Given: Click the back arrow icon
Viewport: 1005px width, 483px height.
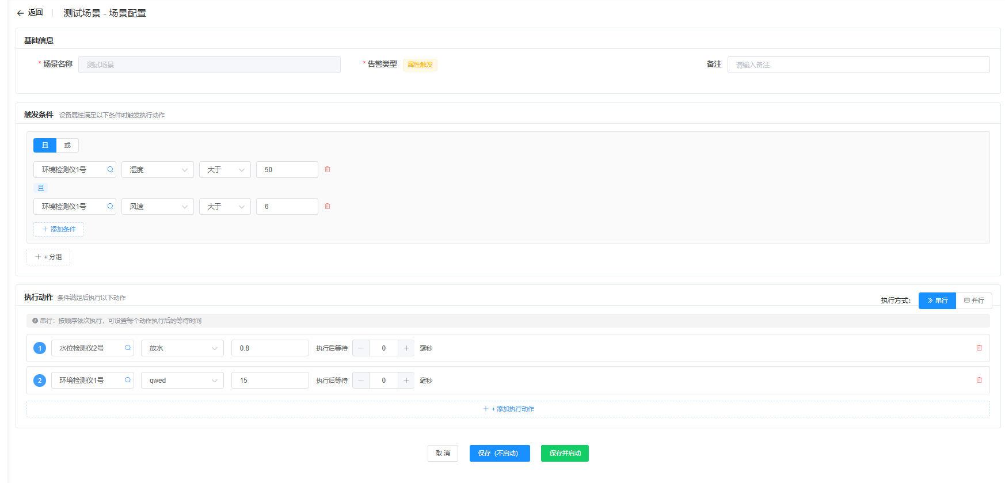Looking at the screenshot, I should click(20, 13).
